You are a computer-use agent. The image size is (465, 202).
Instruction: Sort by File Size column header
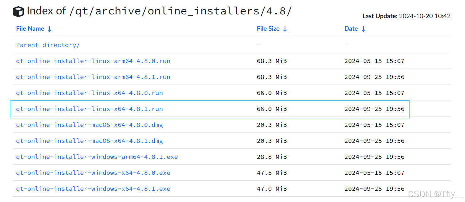pyautogui.click(x=268, y=29)
